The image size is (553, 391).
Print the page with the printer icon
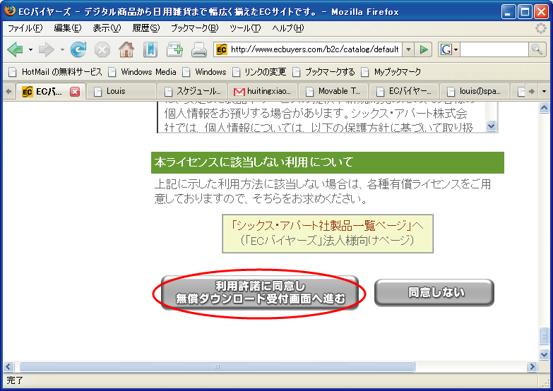coord(199,49)
